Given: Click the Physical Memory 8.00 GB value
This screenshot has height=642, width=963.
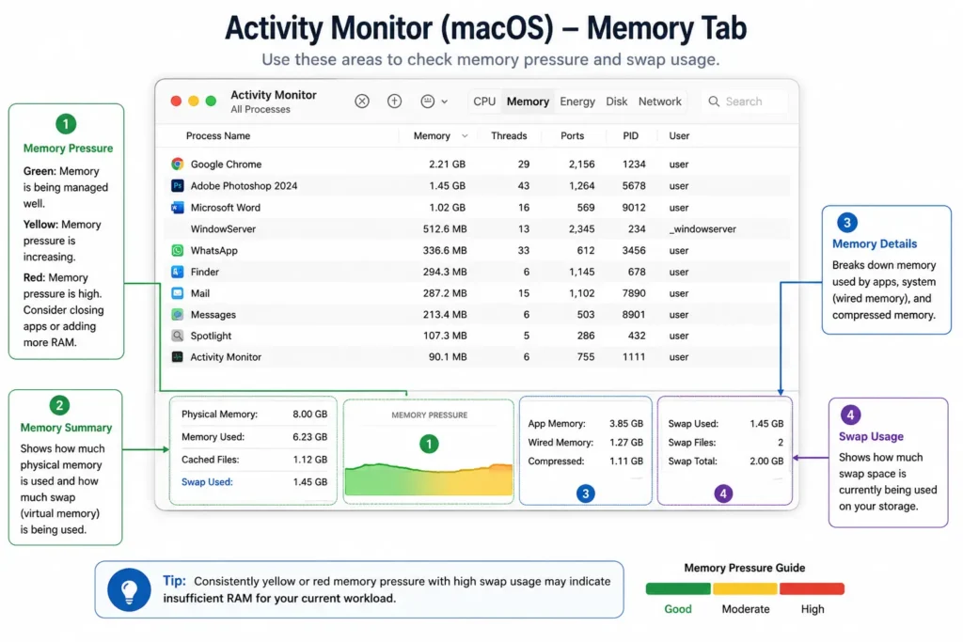Looking at the screenshot, I should click(310, 415).
